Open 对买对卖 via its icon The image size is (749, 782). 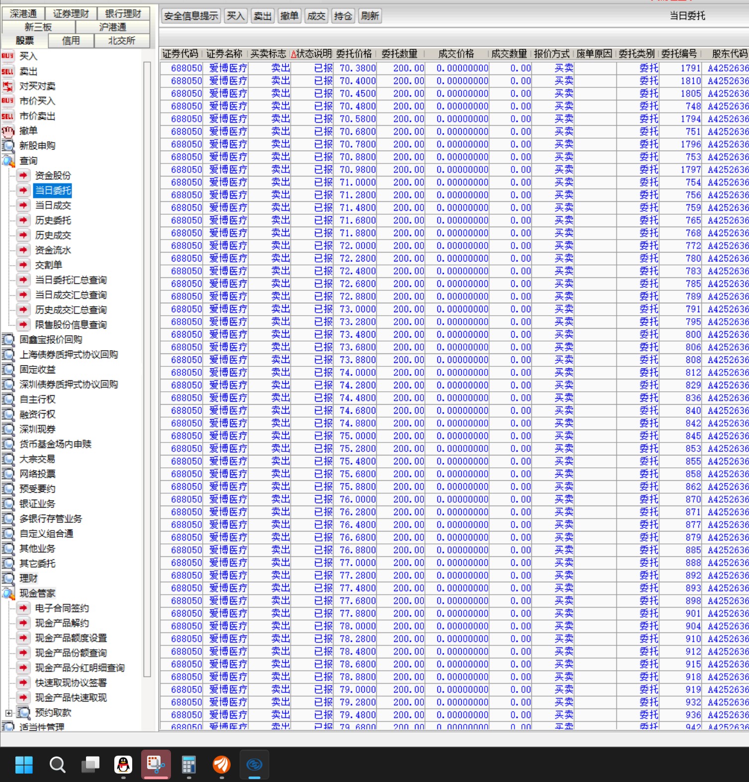pyautogui.click(x=7, y=86)
